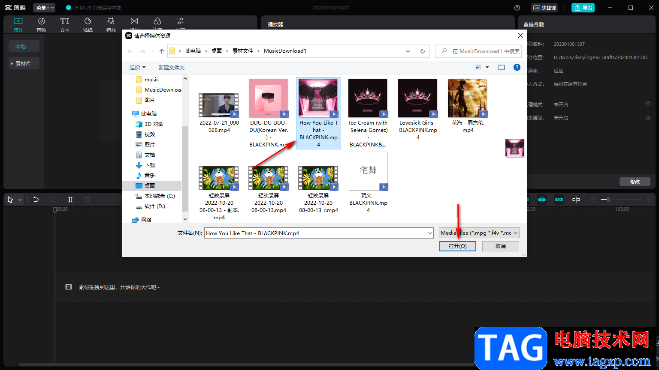Open the 菜单 menu dropdown

point(44,8)
